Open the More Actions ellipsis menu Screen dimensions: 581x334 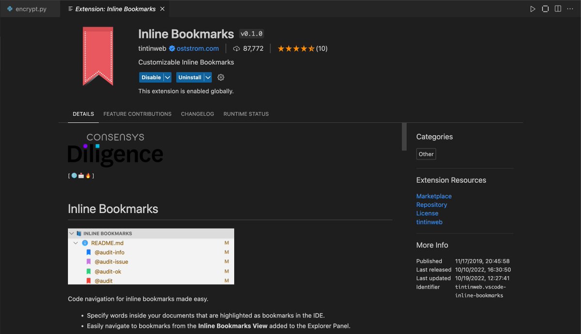[570, 9]
